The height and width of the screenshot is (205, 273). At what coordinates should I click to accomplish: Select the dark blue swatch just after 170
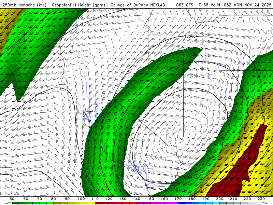pos(182,203)
